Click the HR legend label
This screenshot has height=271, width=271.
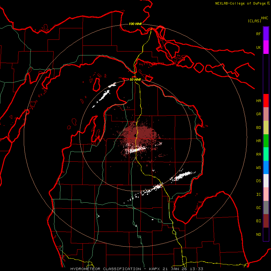tap(258, 141)
